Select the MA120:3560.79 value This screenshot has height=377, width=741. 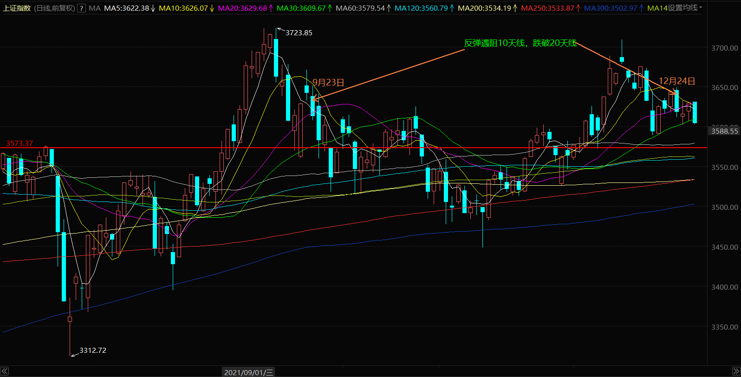(421, 8)
